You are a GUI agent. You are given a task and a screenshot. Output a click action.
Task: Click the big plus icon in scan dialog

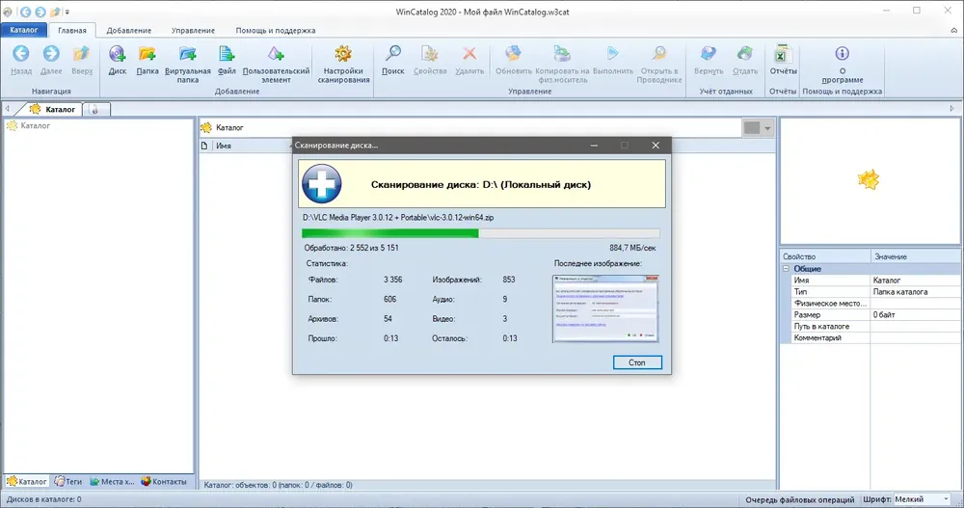click(322, 184)
